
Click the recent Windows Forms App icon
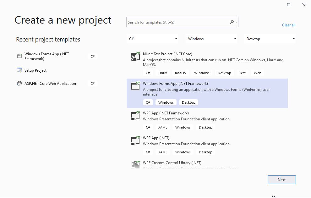tap(19, 56)
